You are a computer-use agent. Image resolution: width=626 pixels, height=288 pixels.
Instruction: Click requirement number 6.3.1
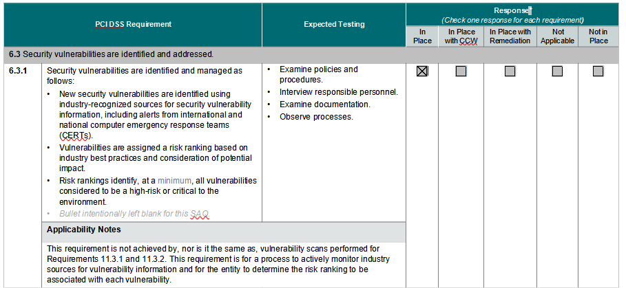pos(19,70)
